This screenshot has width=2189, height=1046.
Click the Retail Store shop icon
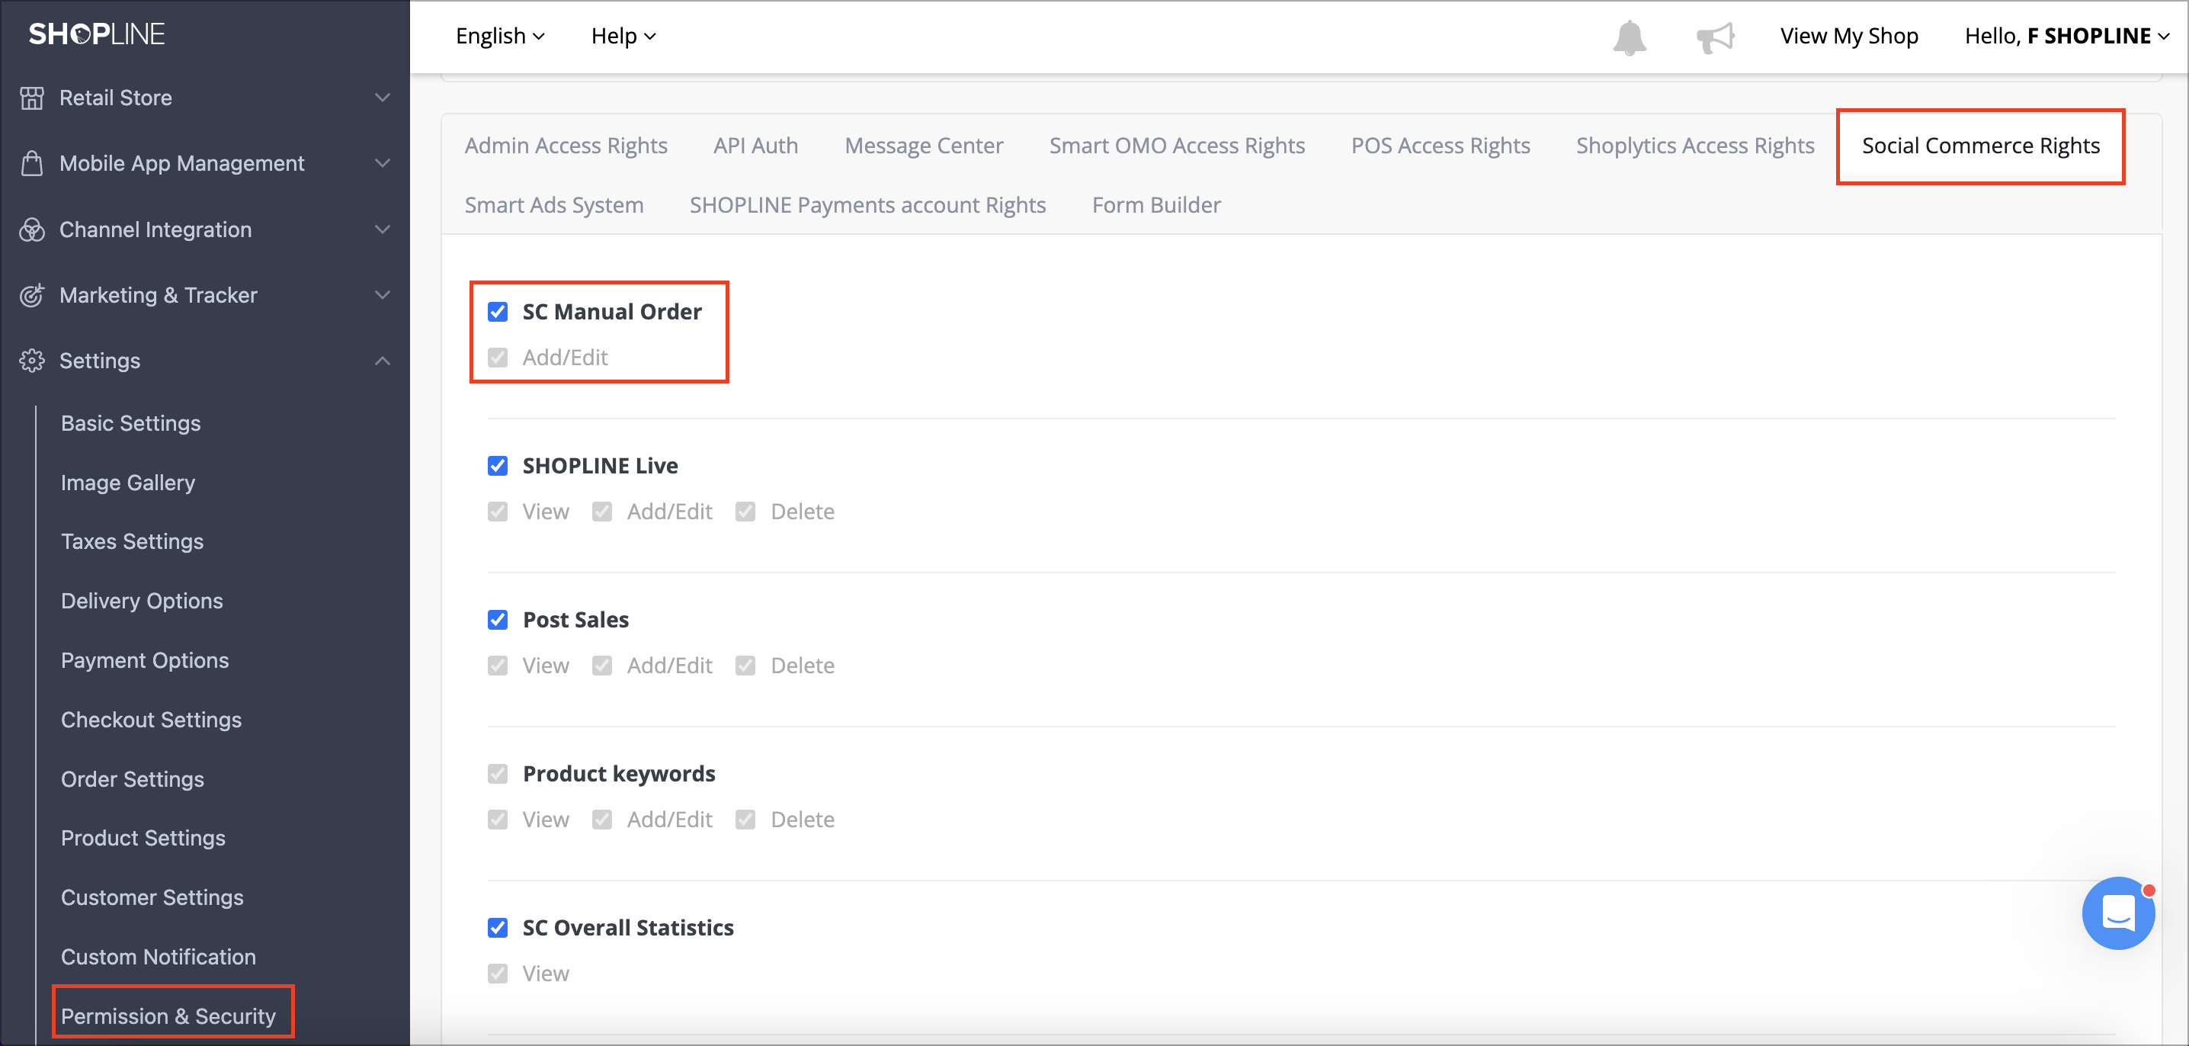31,98
